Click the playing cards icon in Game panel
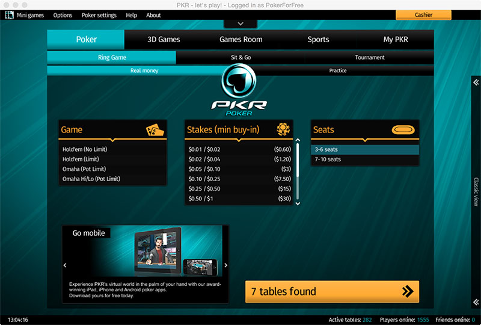This screenshot has width=481, height=325. 155,130
